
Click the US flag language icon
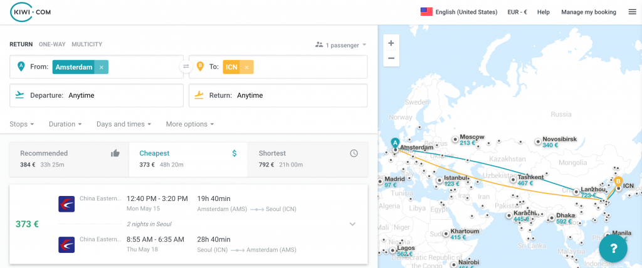(x=426, y=12)
